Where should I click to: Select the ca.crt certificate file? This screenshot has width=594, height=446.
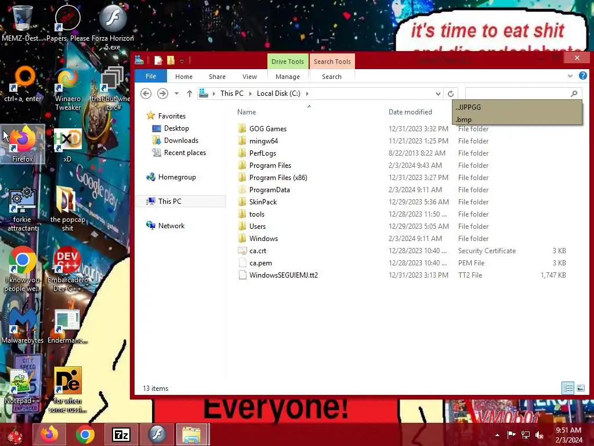click(x=258, y=251)
